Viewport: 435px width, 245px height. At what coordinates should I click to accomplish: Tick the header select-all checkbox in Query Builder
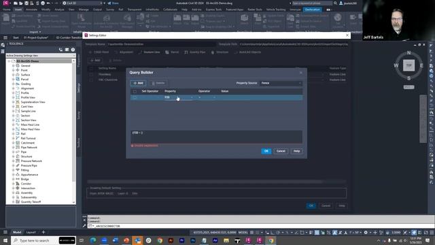tap(135, 91)
